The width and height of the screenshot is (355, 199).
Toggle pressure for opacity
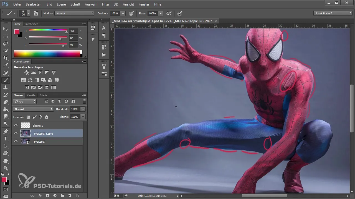[x=131, y=13]
